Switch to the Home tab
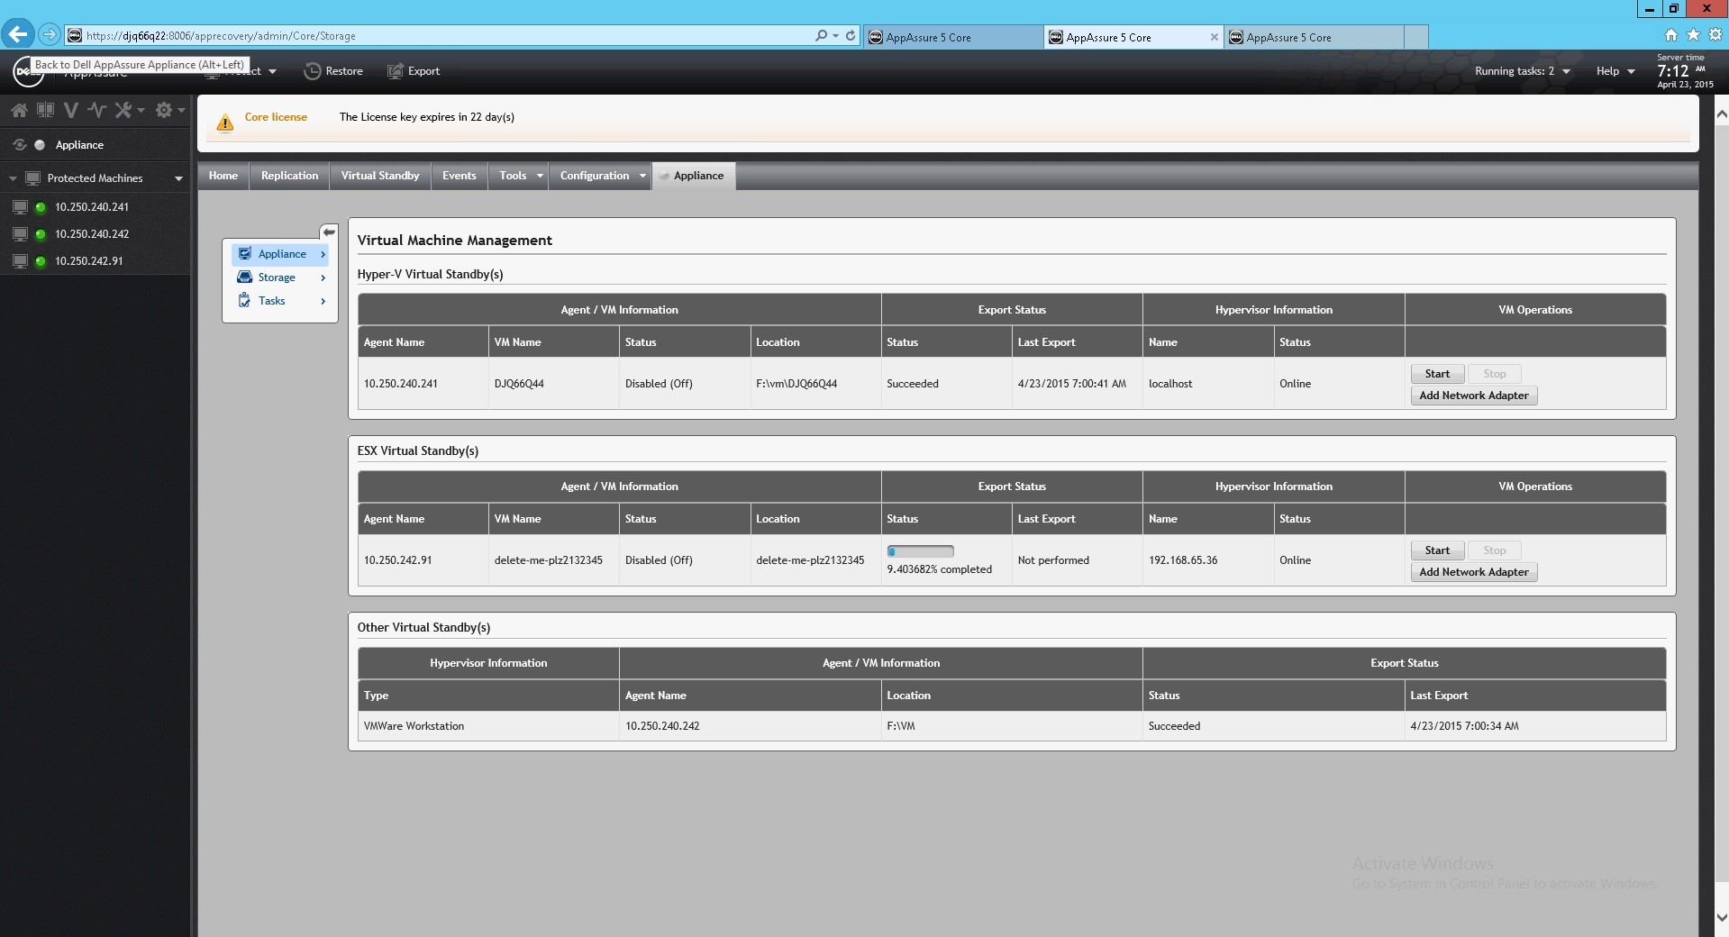Viewport: 1729px width, 937px height. pos(223,176)
